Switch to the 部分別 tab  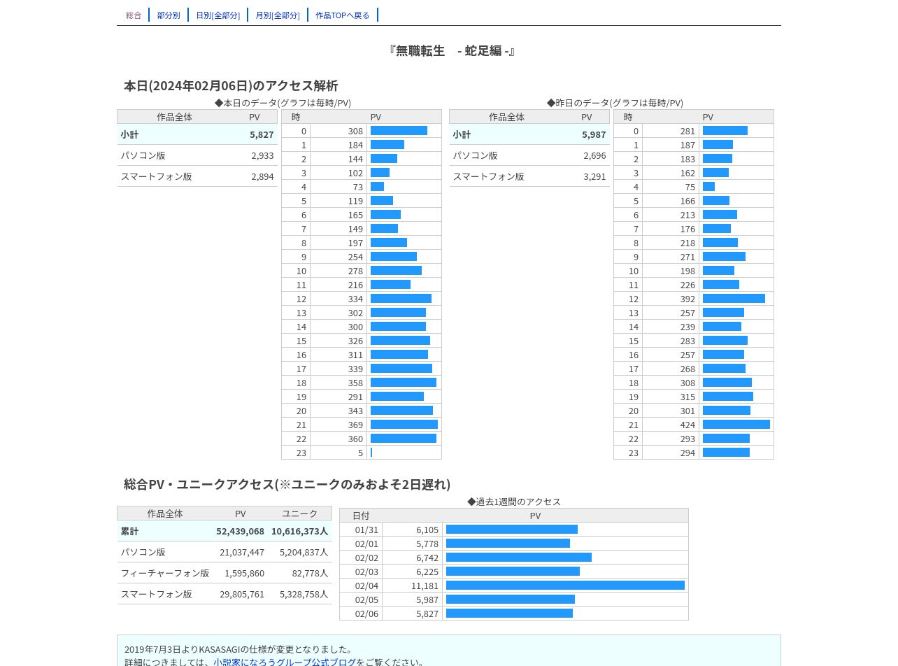click(x=169, y=15)
